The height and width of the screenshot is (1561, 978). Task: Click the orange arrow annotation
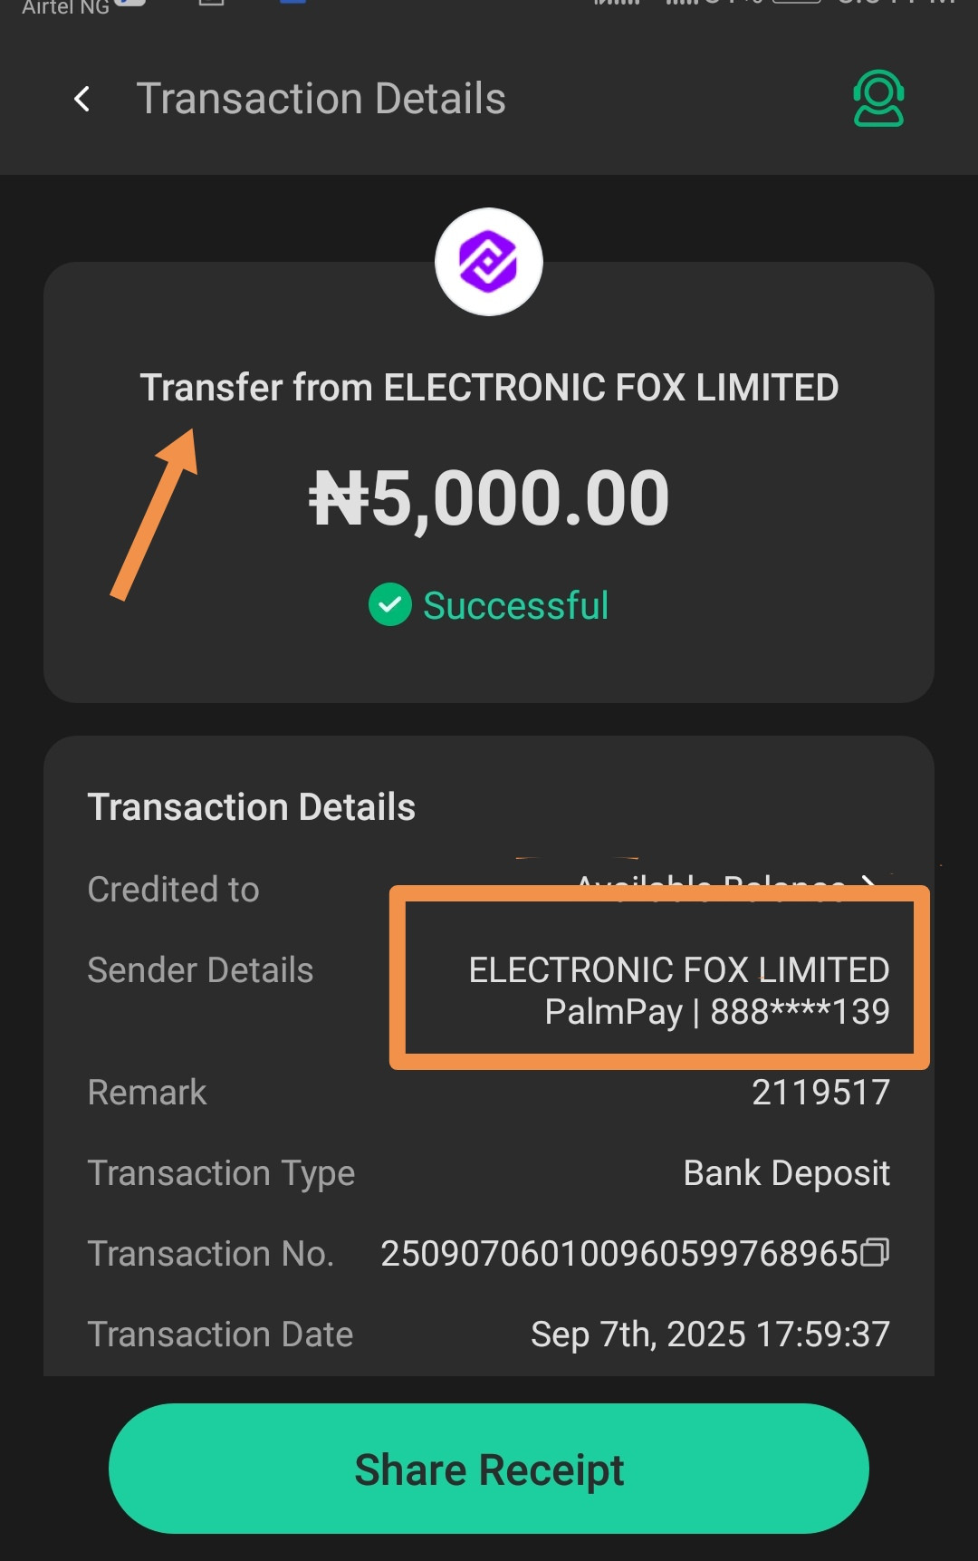(154, 514)
